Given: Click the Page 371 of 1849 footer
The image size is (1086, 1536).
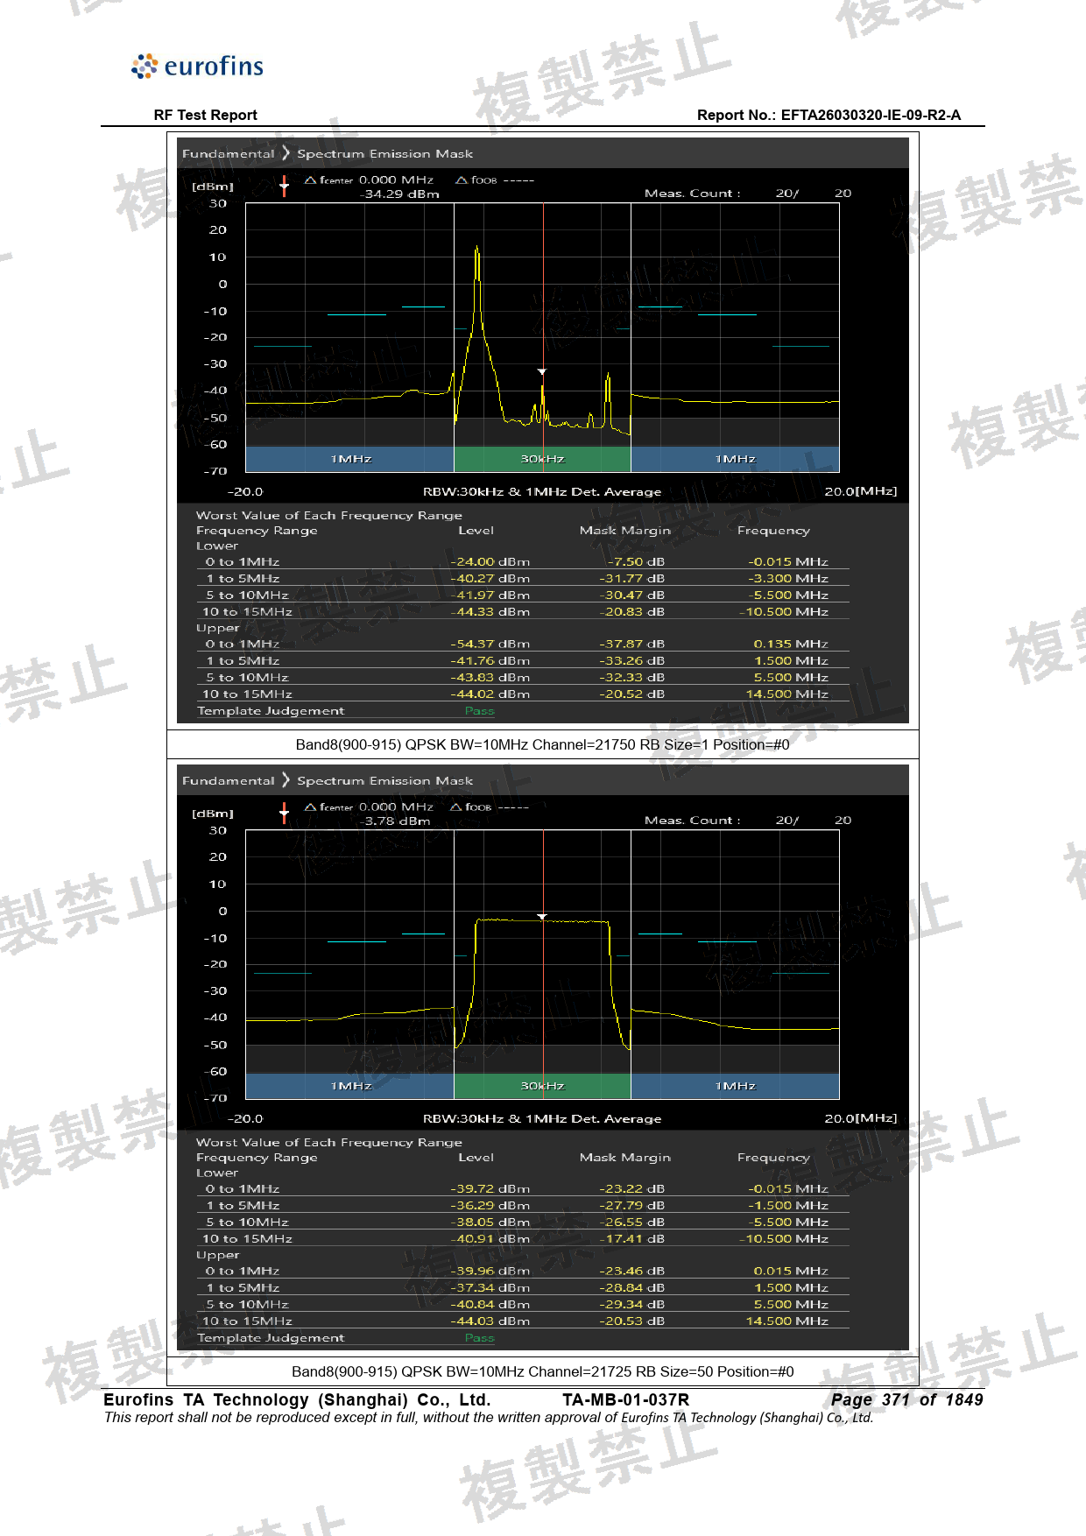Looking at the screenshot, I should (906, 1400).
